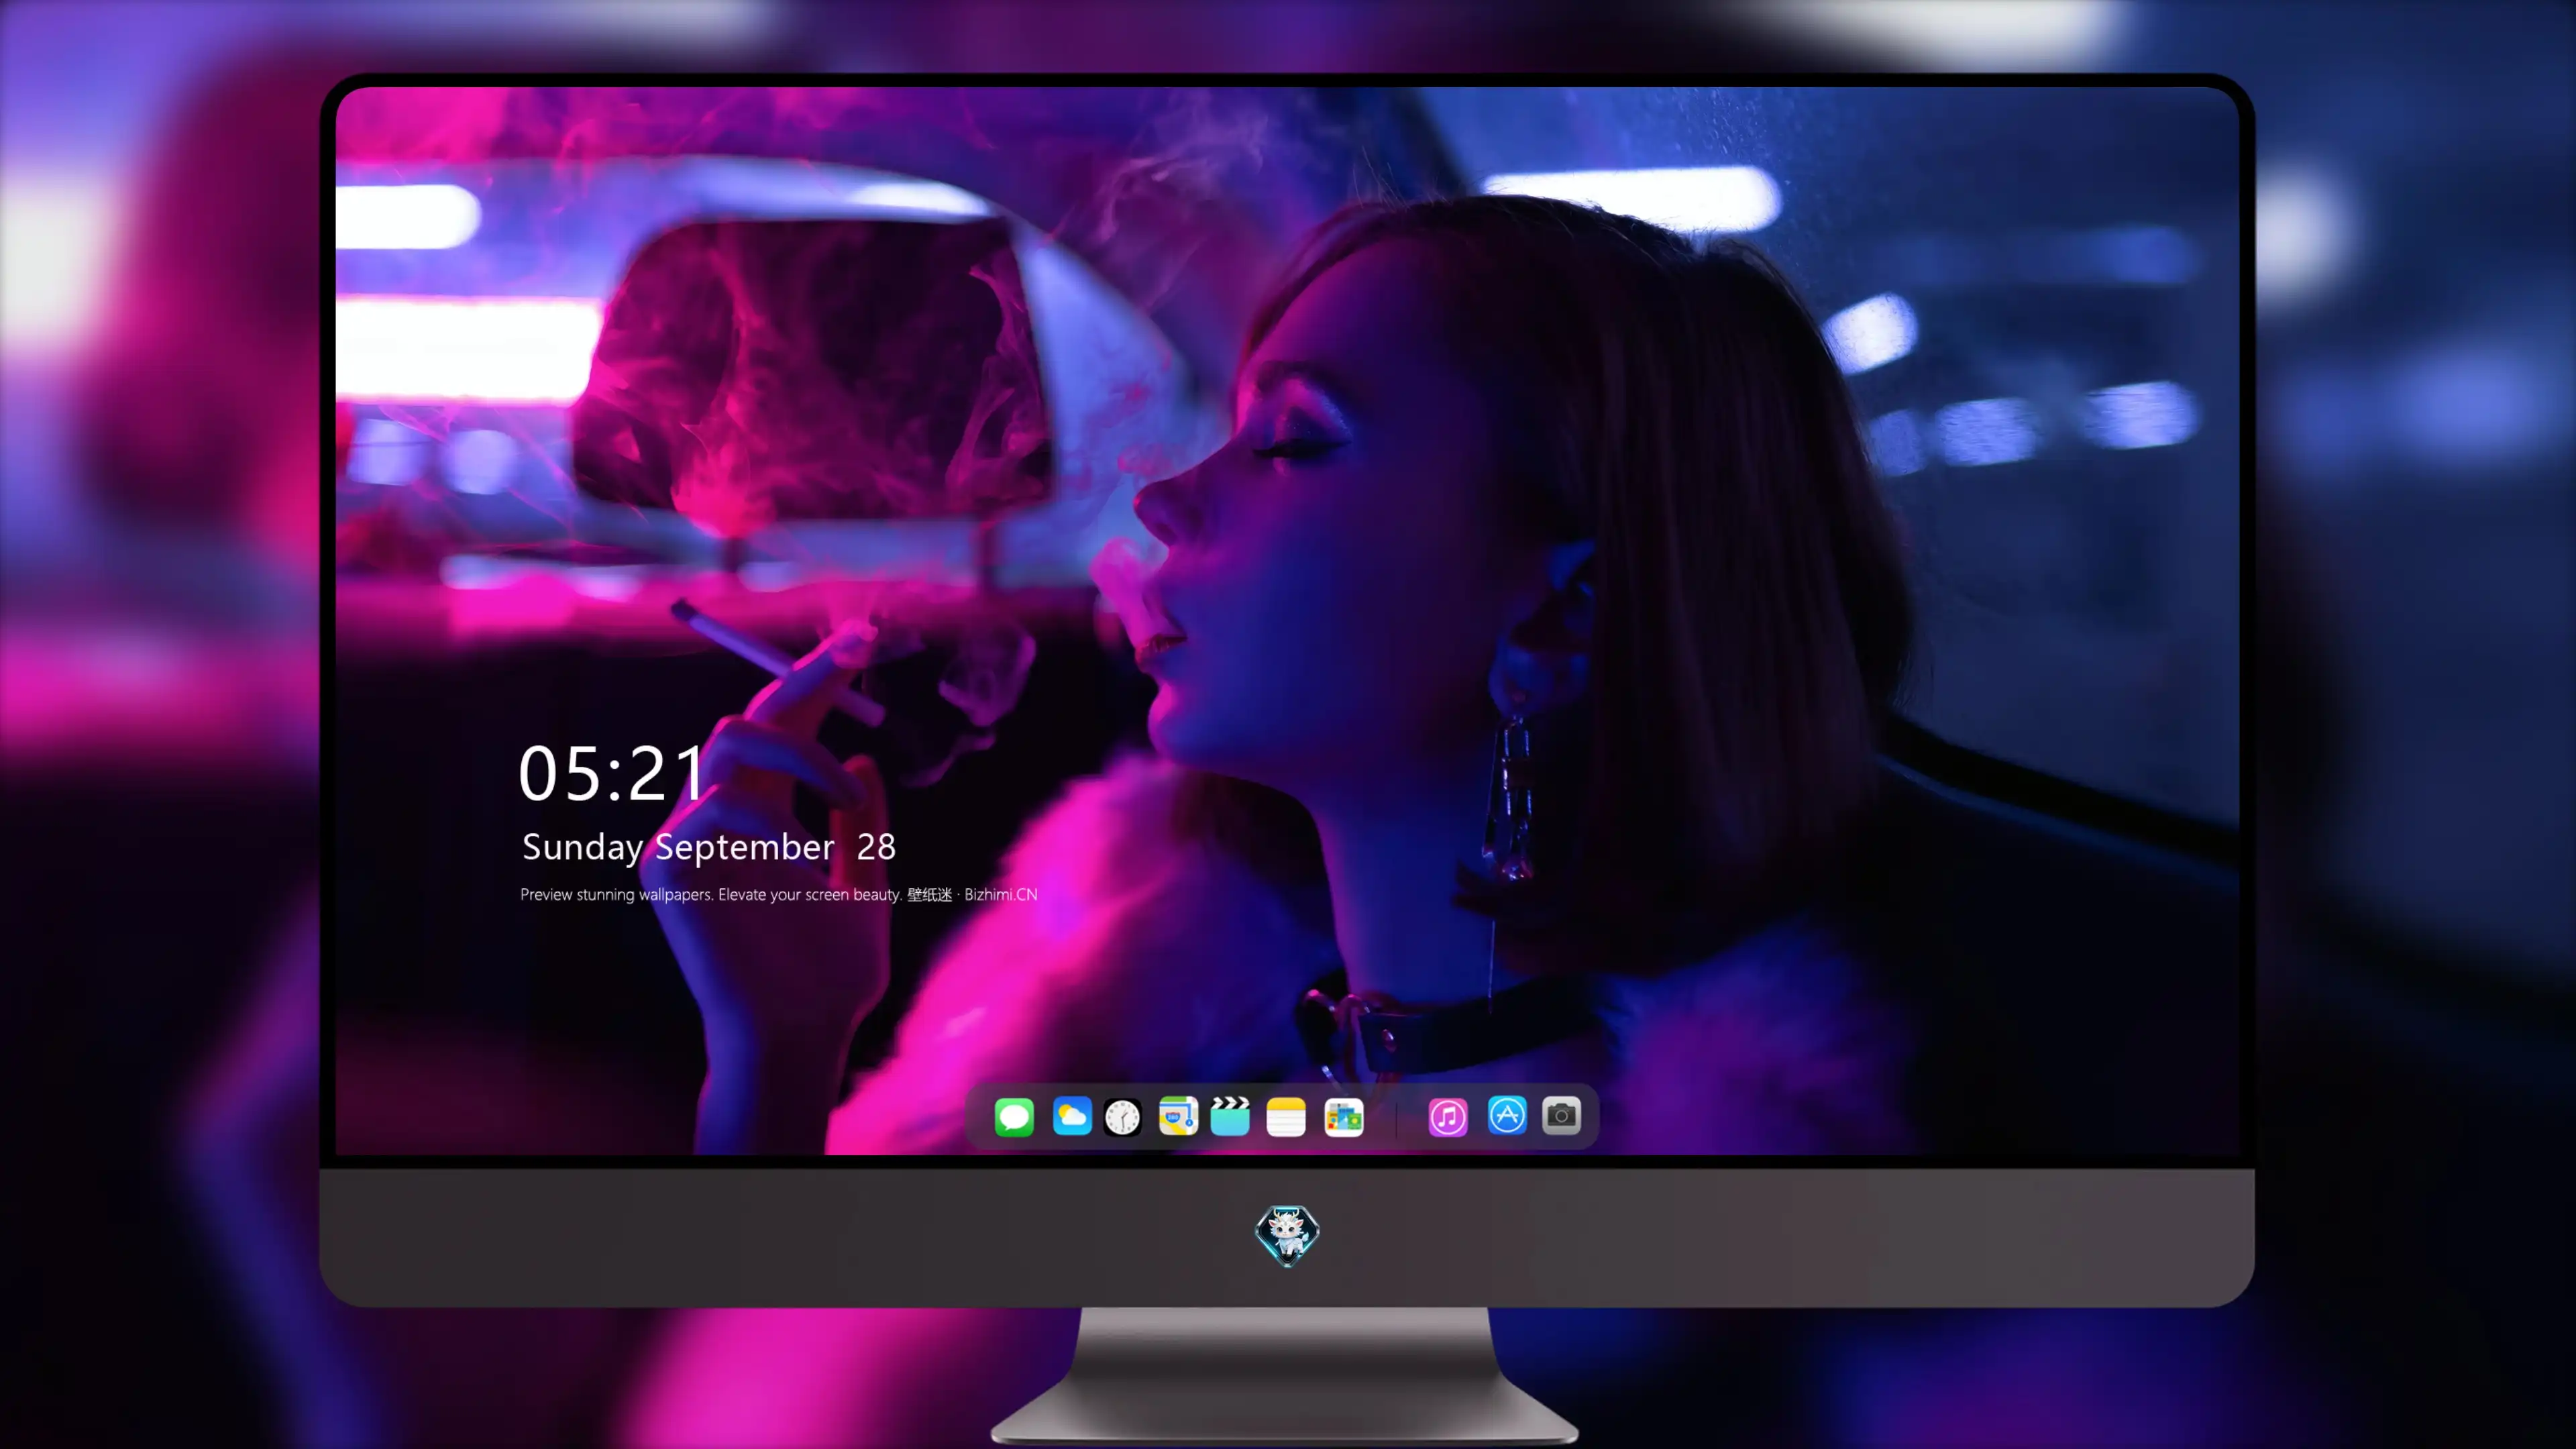Image resolution: width=2576 pixels, height=1449 pixels.
Task: Click the 'Preview stunning wallpapers' tagline text
Action: point(779,894)
